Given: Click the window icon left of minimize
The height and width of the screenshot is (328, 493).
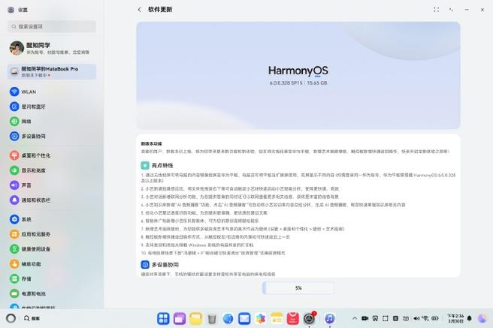Looking at the screenshot, I should pyautogui.click(x=451, y=10).
